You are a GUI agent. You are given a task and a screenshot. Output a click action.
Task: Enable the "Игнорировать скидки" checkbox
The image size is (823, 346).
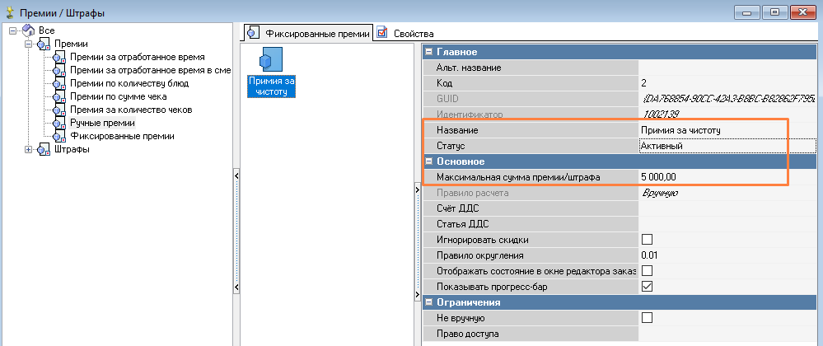pyautogui.click(x=647, y=240)
